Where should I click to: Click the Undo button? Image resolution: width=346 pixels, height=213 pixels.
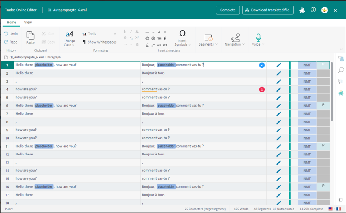coord(11,34)
